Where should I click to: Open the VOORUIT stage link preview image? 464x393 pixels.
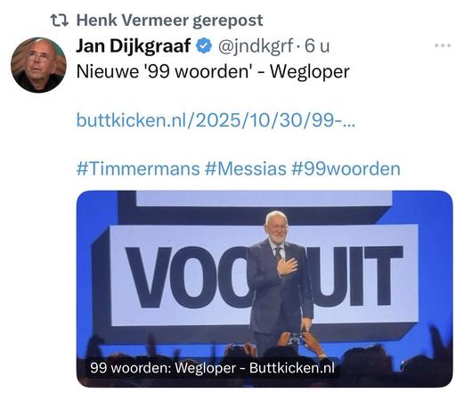[x=265, y=289]
